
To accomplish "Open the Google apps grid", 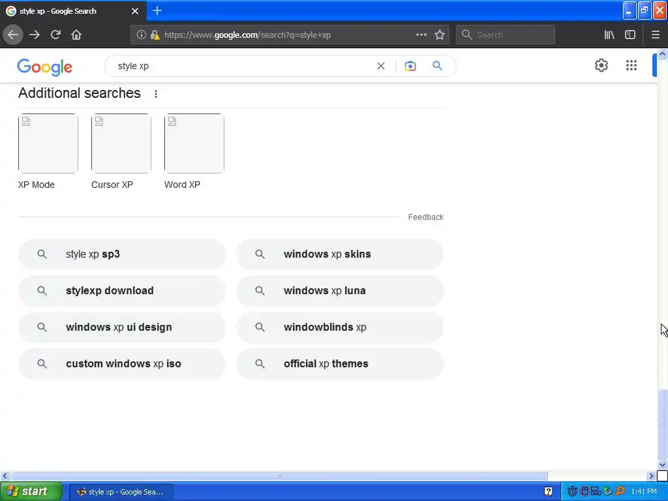I will tap(631, 66).
